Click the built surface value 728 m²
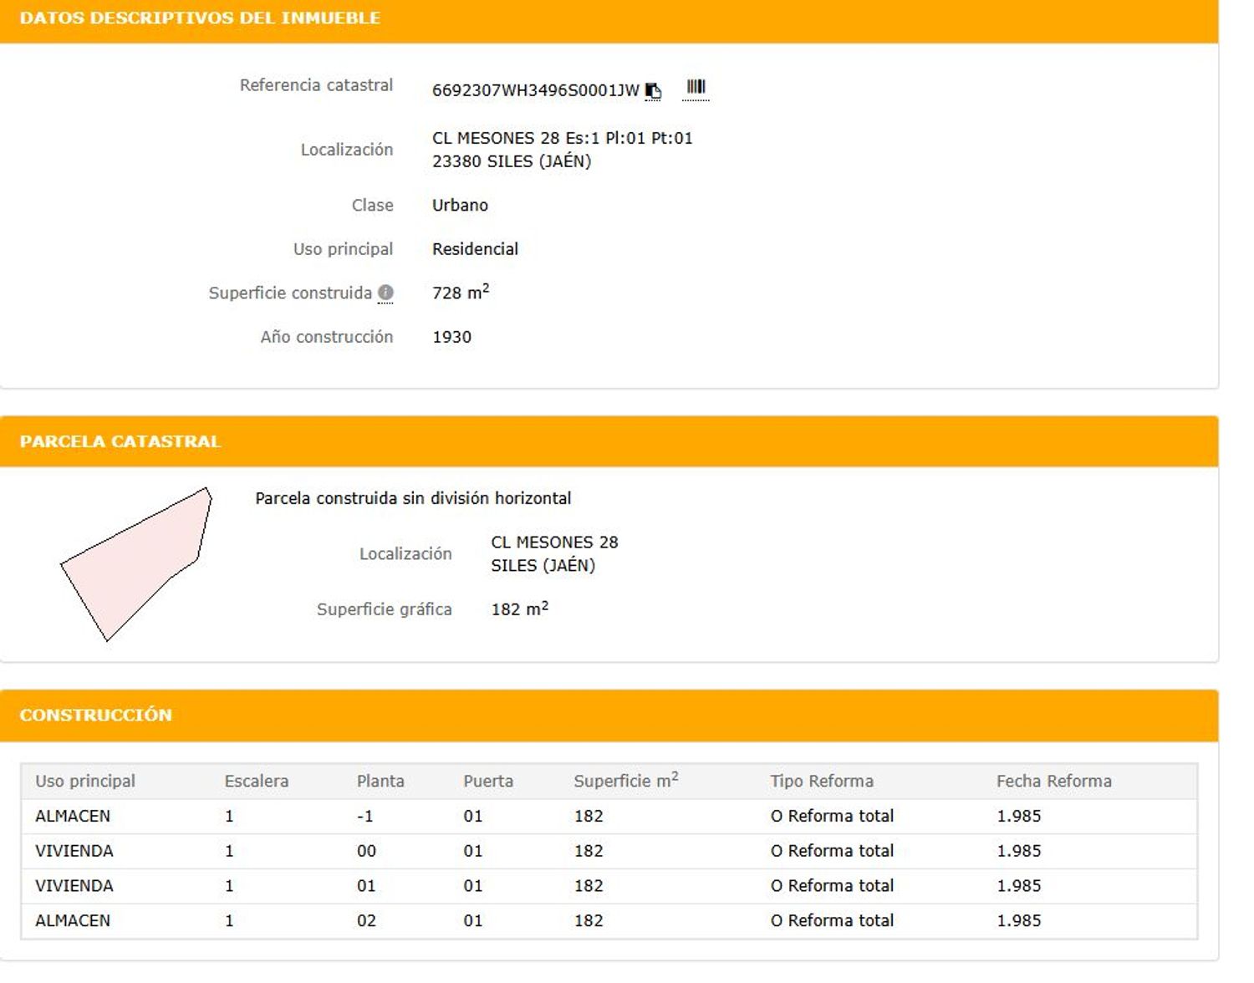Viewport: 1254px width, 983px height. tap(460, 292)
